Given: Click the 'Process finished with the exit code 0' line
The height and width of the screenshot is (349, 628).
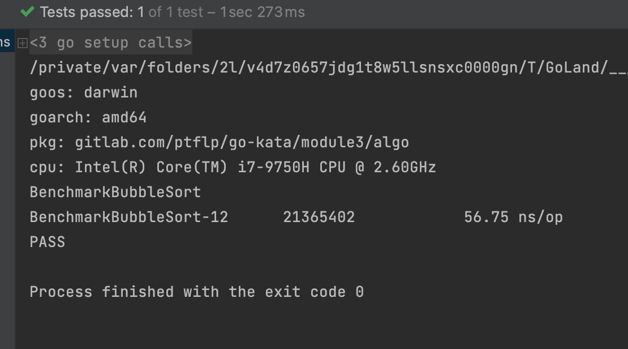Looking at the screenshot, I should click(x=196, y=292).
